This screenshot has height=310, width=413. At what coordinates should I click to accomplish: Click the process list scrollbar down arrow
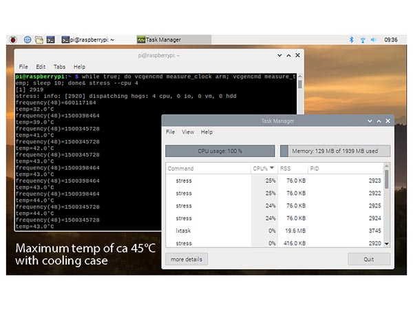pyautogui.click(x=386, y=244)
